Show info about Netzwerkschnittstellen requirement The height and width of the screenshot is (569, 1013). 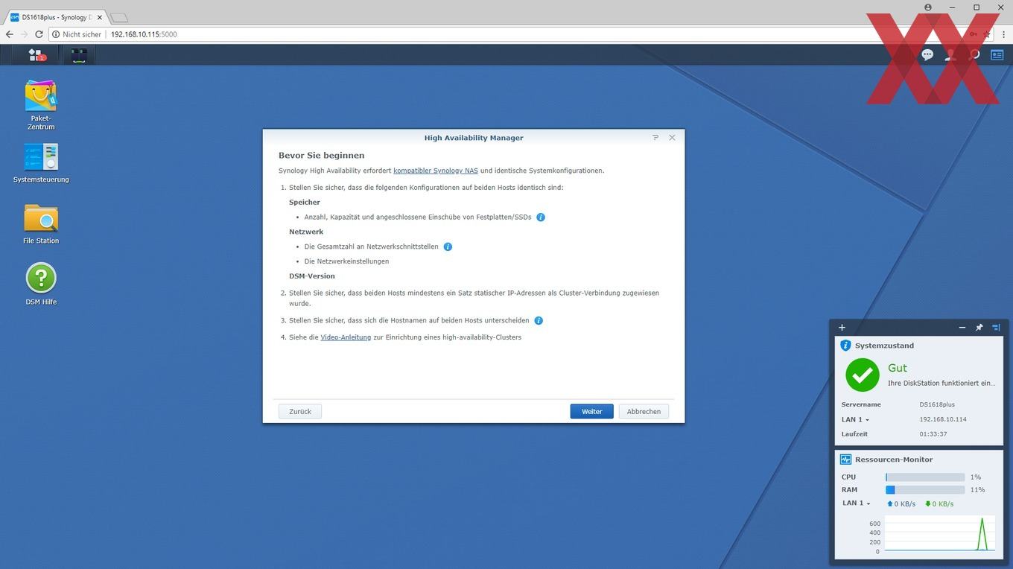[448, 247]
